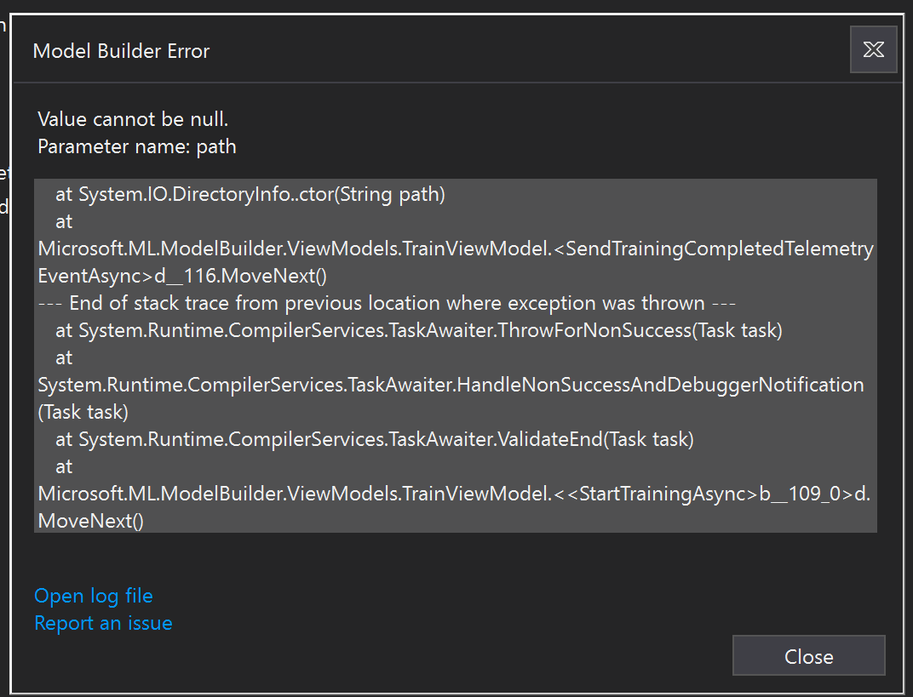Screen dimensions: 913x697
Task: Dismiss the dialog via the X icon
Action: (873, 49)
